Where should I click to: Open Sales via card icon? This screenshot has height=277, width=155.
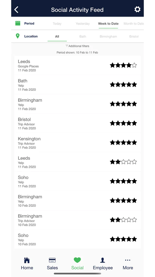52,260
